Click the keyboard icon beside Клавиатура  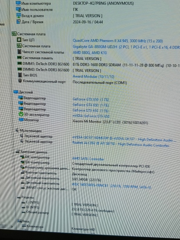(x=24, y=226)
